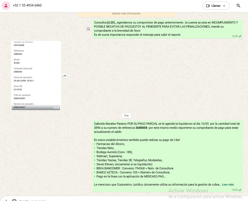The height and width of the screenshot is (201, 248).
Task: Click double check marks on 14:43 message
Action: click(240, 190)
